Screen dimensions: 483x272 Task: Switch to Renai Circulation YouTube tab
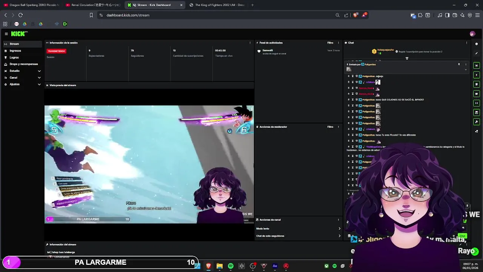[93, 5]
